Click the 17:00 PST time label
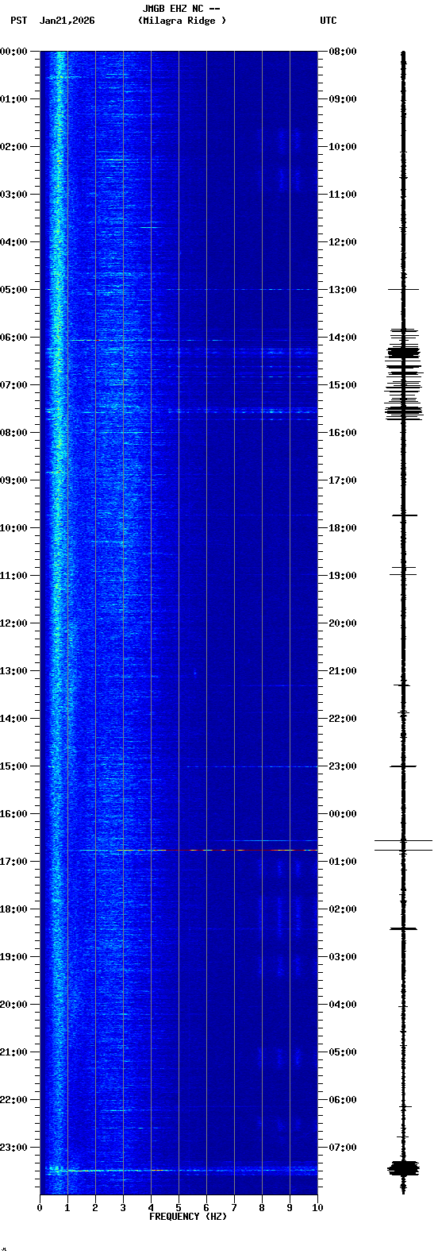Screen dimensions: 438x1258 [x=13, y=862]
